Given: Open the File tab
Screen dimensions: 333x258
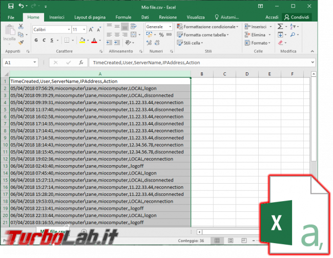Looking at the screenshot, I should click(11, 17).
